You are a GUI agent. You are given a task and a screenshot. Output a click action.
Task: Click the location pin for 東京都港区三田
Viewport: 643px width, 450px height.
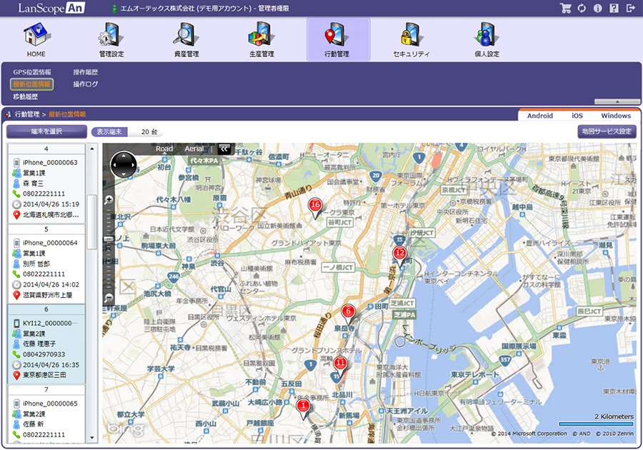16,375
